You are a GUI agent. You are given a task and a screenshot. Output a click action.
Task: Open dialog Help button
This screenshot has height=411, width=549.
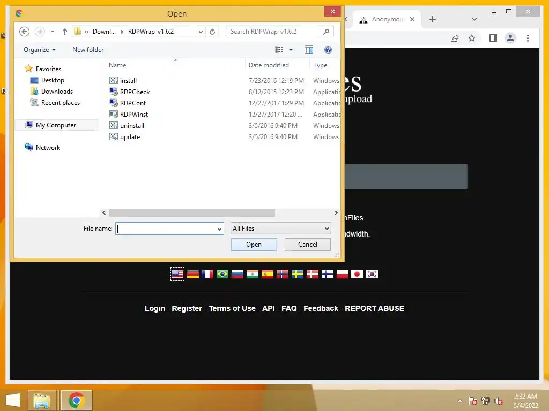coord(328,50)
